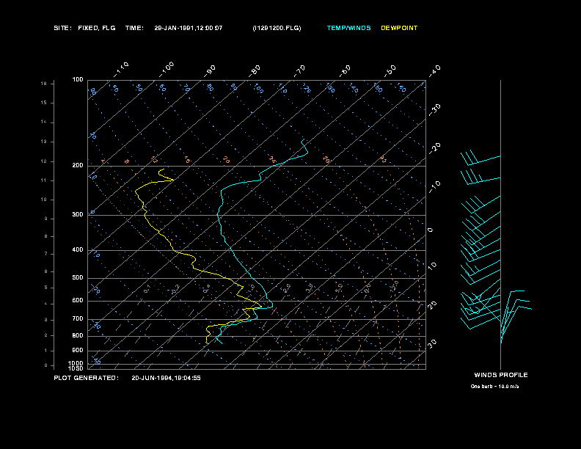The width and height of the screenshot is (581, 449).
Task: Click the 300 pressure level label
Action: (78, 214)
